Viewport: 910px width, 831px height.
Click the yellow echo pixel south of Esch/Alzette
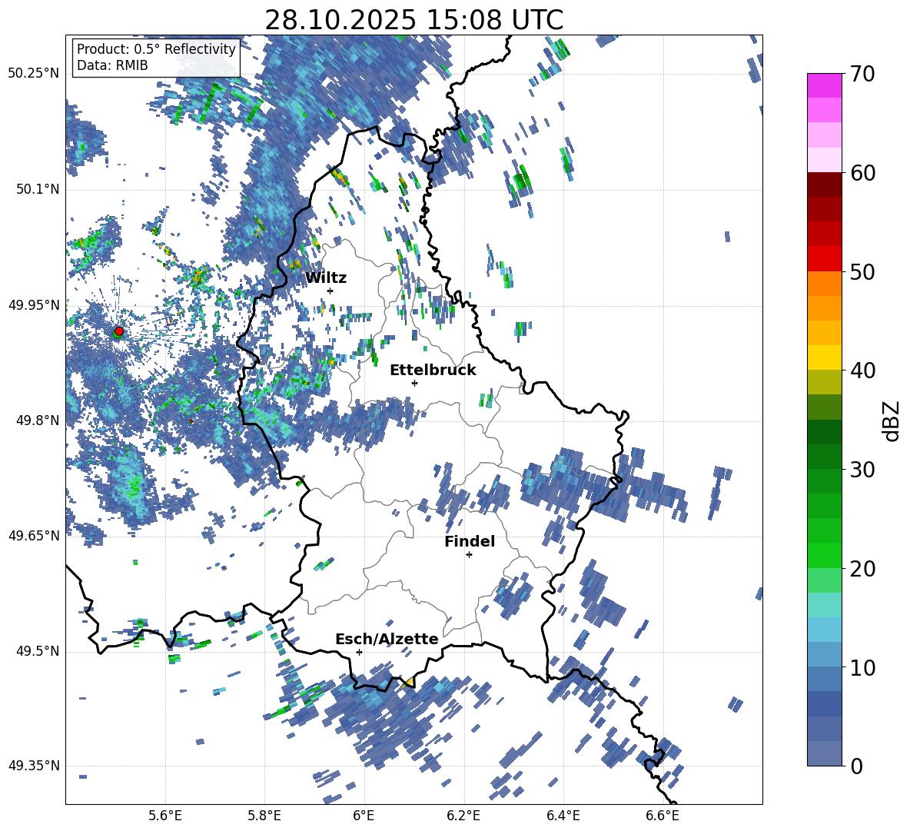(409, 683)
